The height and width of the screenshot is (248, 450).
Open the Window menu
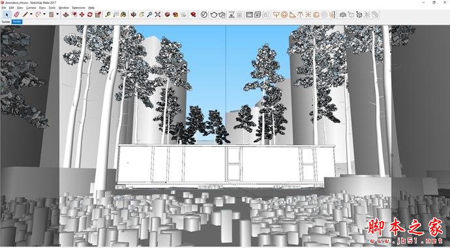[64, 8]
